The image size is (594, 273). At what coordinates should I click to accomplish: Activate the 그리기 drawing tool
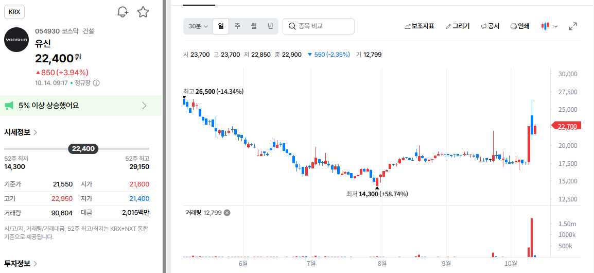pyautogui.click(x=458, y=26)
